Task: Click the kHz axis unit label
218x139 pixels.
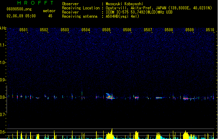Action: tap(3, 28)
